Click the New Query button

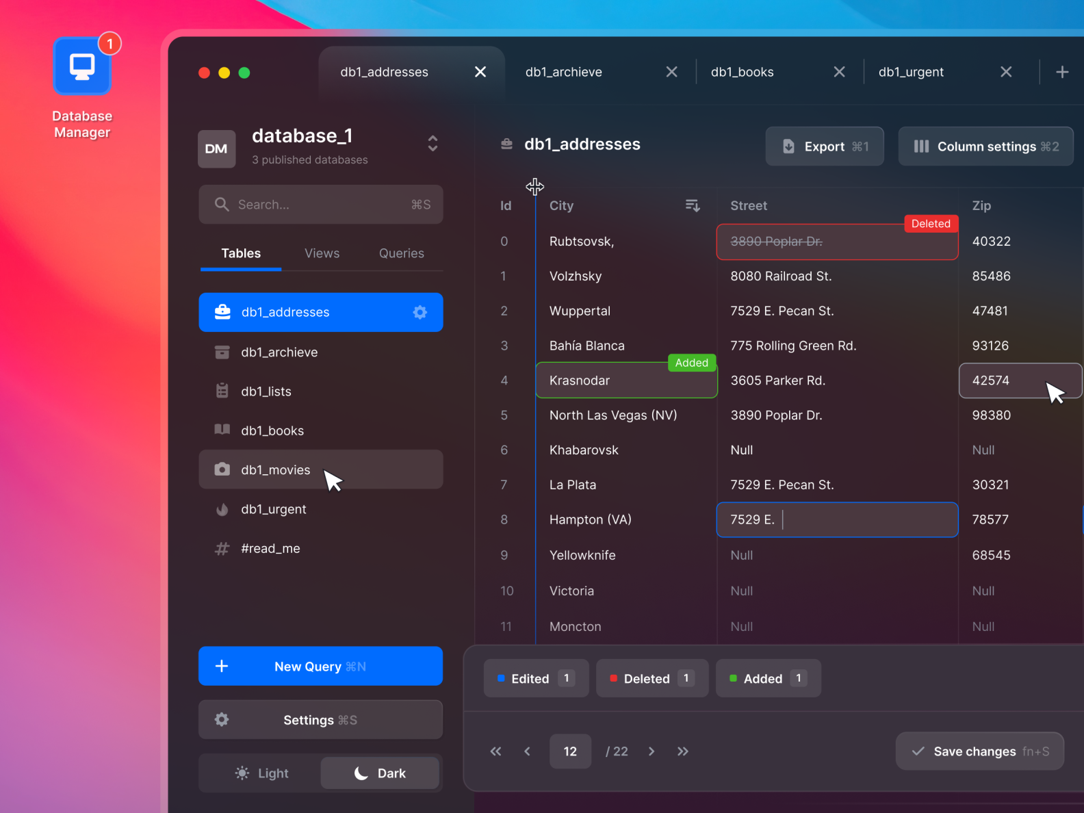(321, 666)
